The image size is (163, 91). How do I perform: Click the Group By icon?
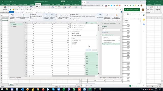point(66,15)
